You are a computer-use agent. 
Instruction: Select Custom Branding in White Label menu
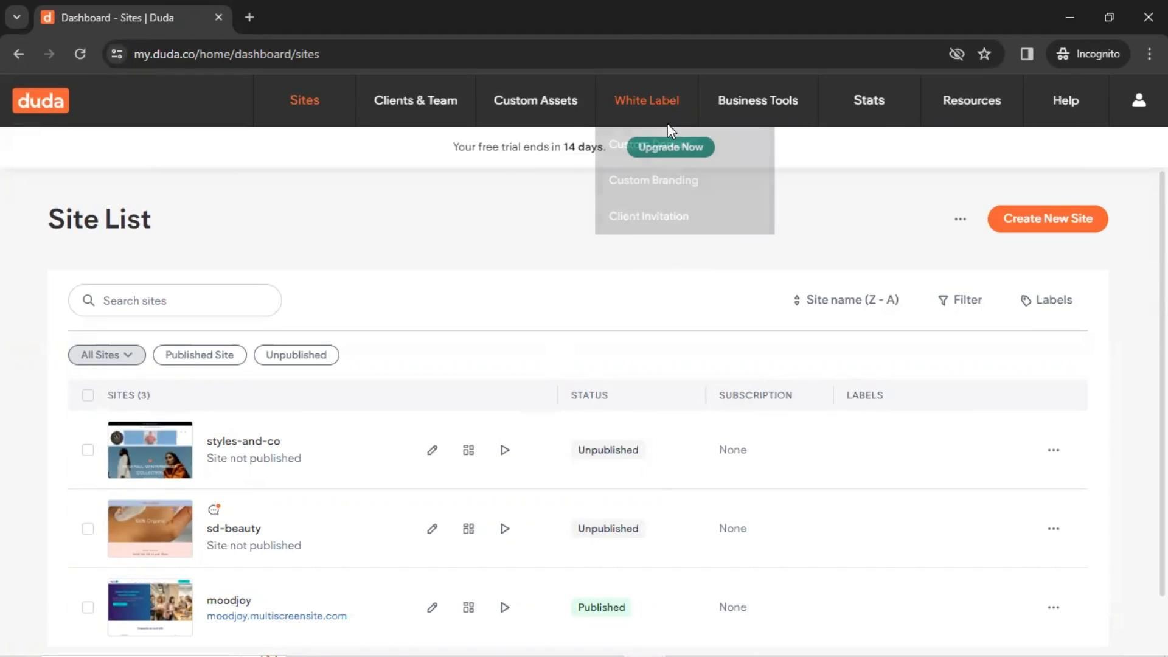pyautogui.click(x=653, y=180)
